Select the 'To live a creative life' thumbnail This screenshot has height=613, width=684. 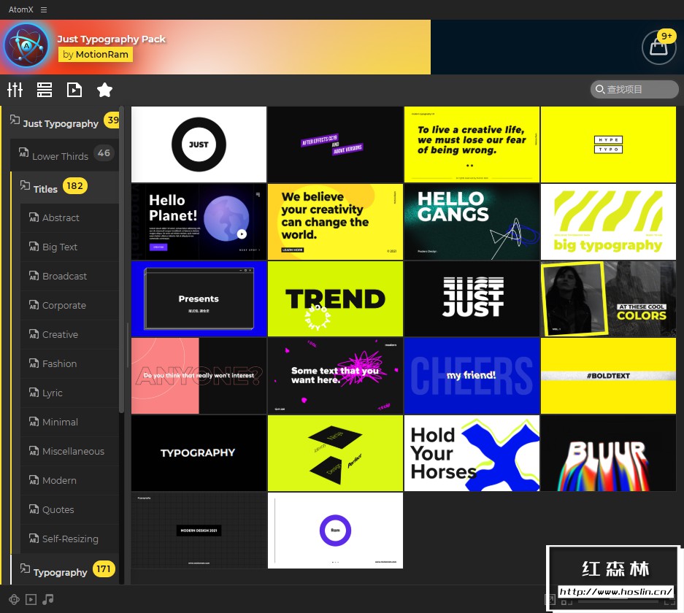(472, 144)
